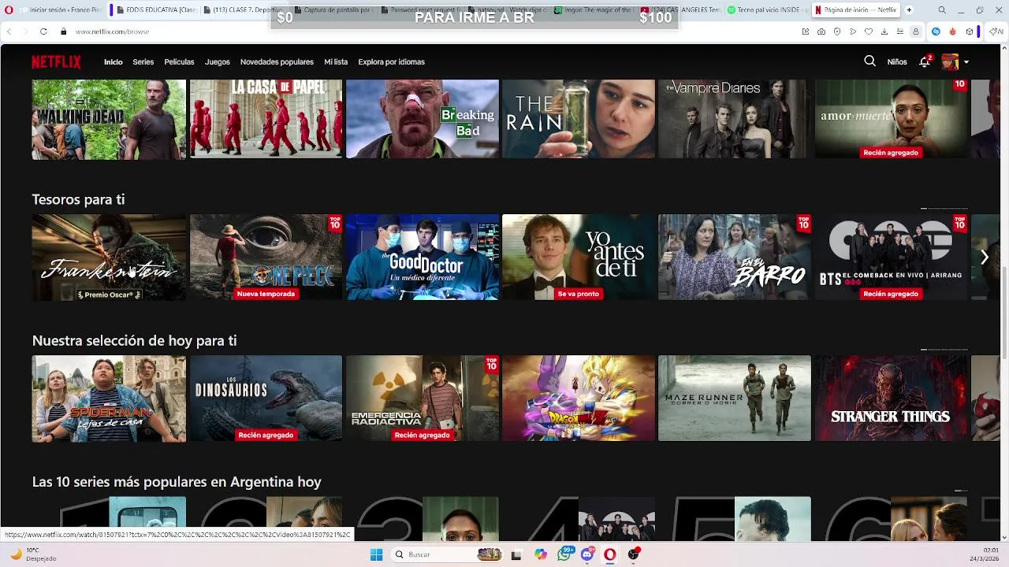
Task: Select Inicio in Netflix navigation
Action: point(114,61)
